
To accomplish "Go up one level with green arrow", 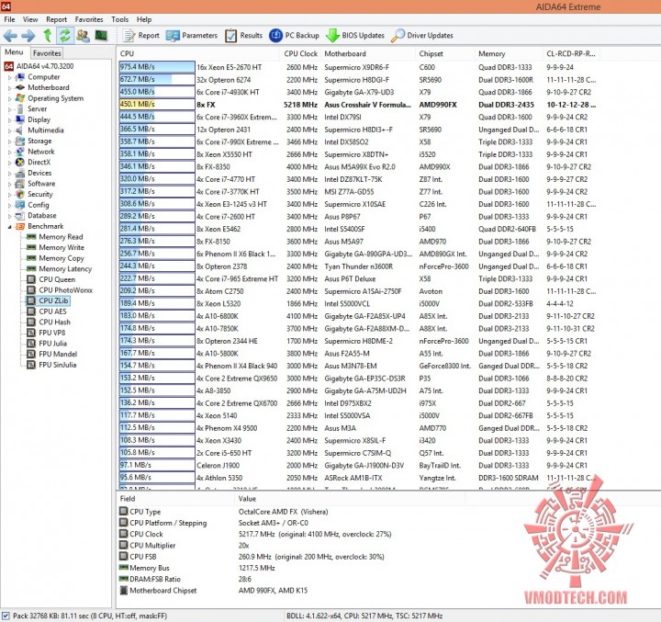I will coord(47,36).
